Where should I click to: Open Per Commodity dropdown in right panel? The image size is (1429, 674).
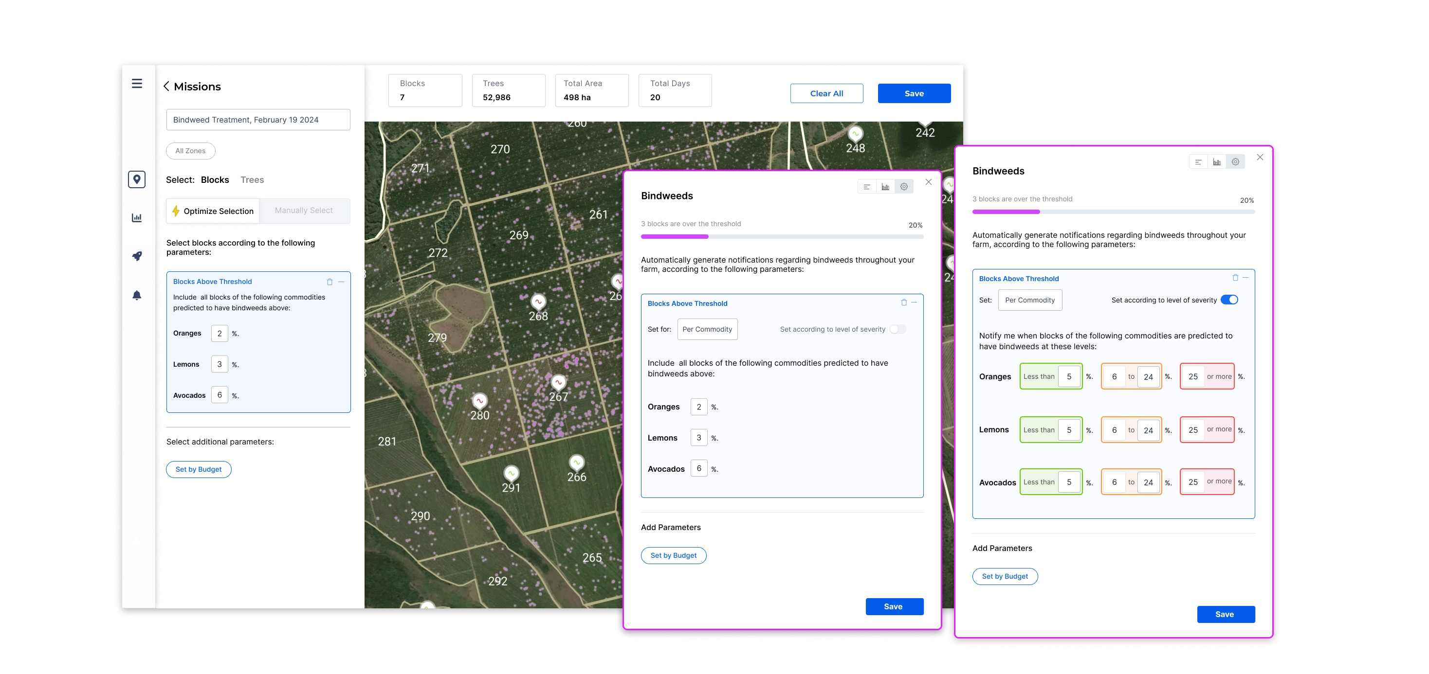tap(1029, 300)
